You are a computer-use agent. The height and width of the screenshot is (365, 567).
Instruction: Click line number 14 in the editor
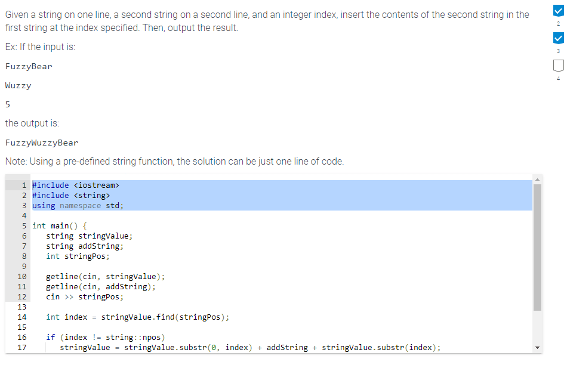point(22,317)
